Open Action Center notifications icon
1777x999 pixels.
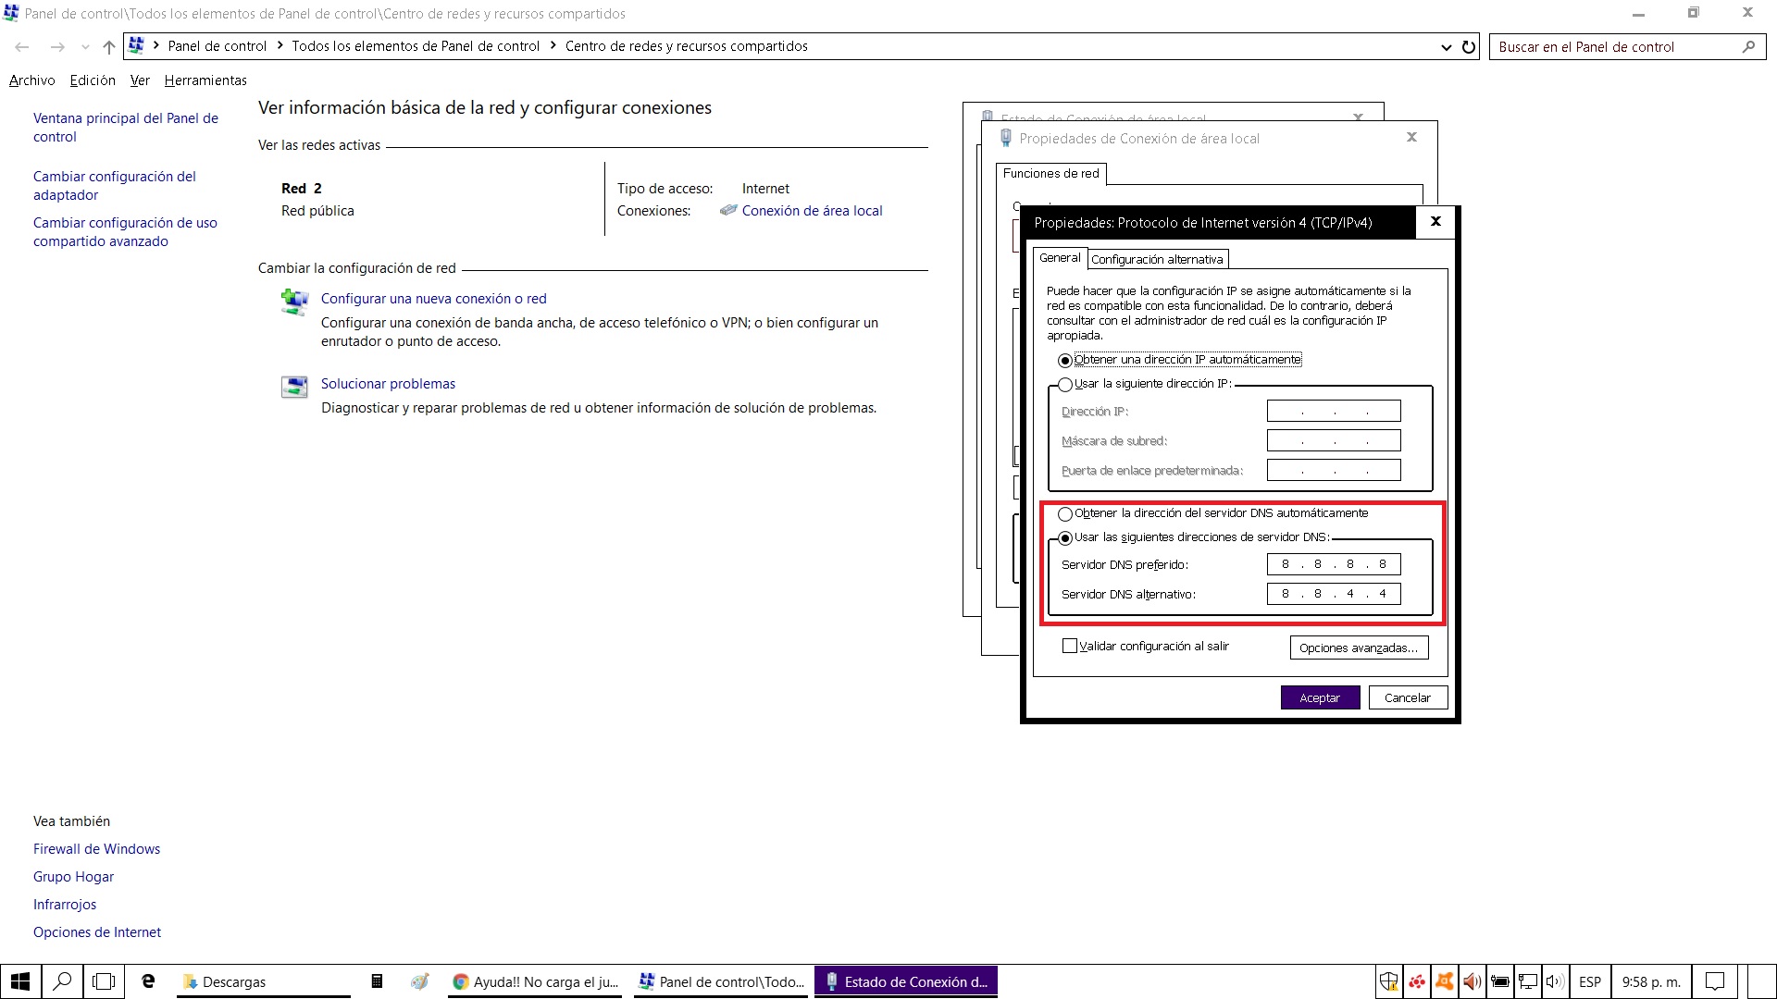pyautogui.click(x=1715, y=981)
